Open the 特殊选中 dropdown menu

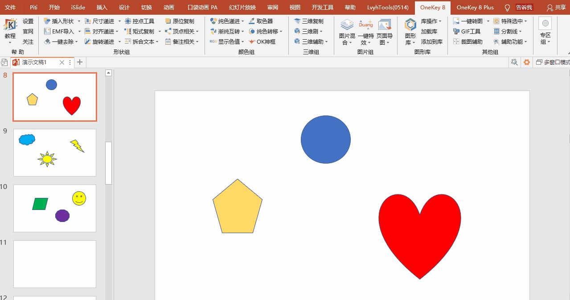[x=525, y=21]
